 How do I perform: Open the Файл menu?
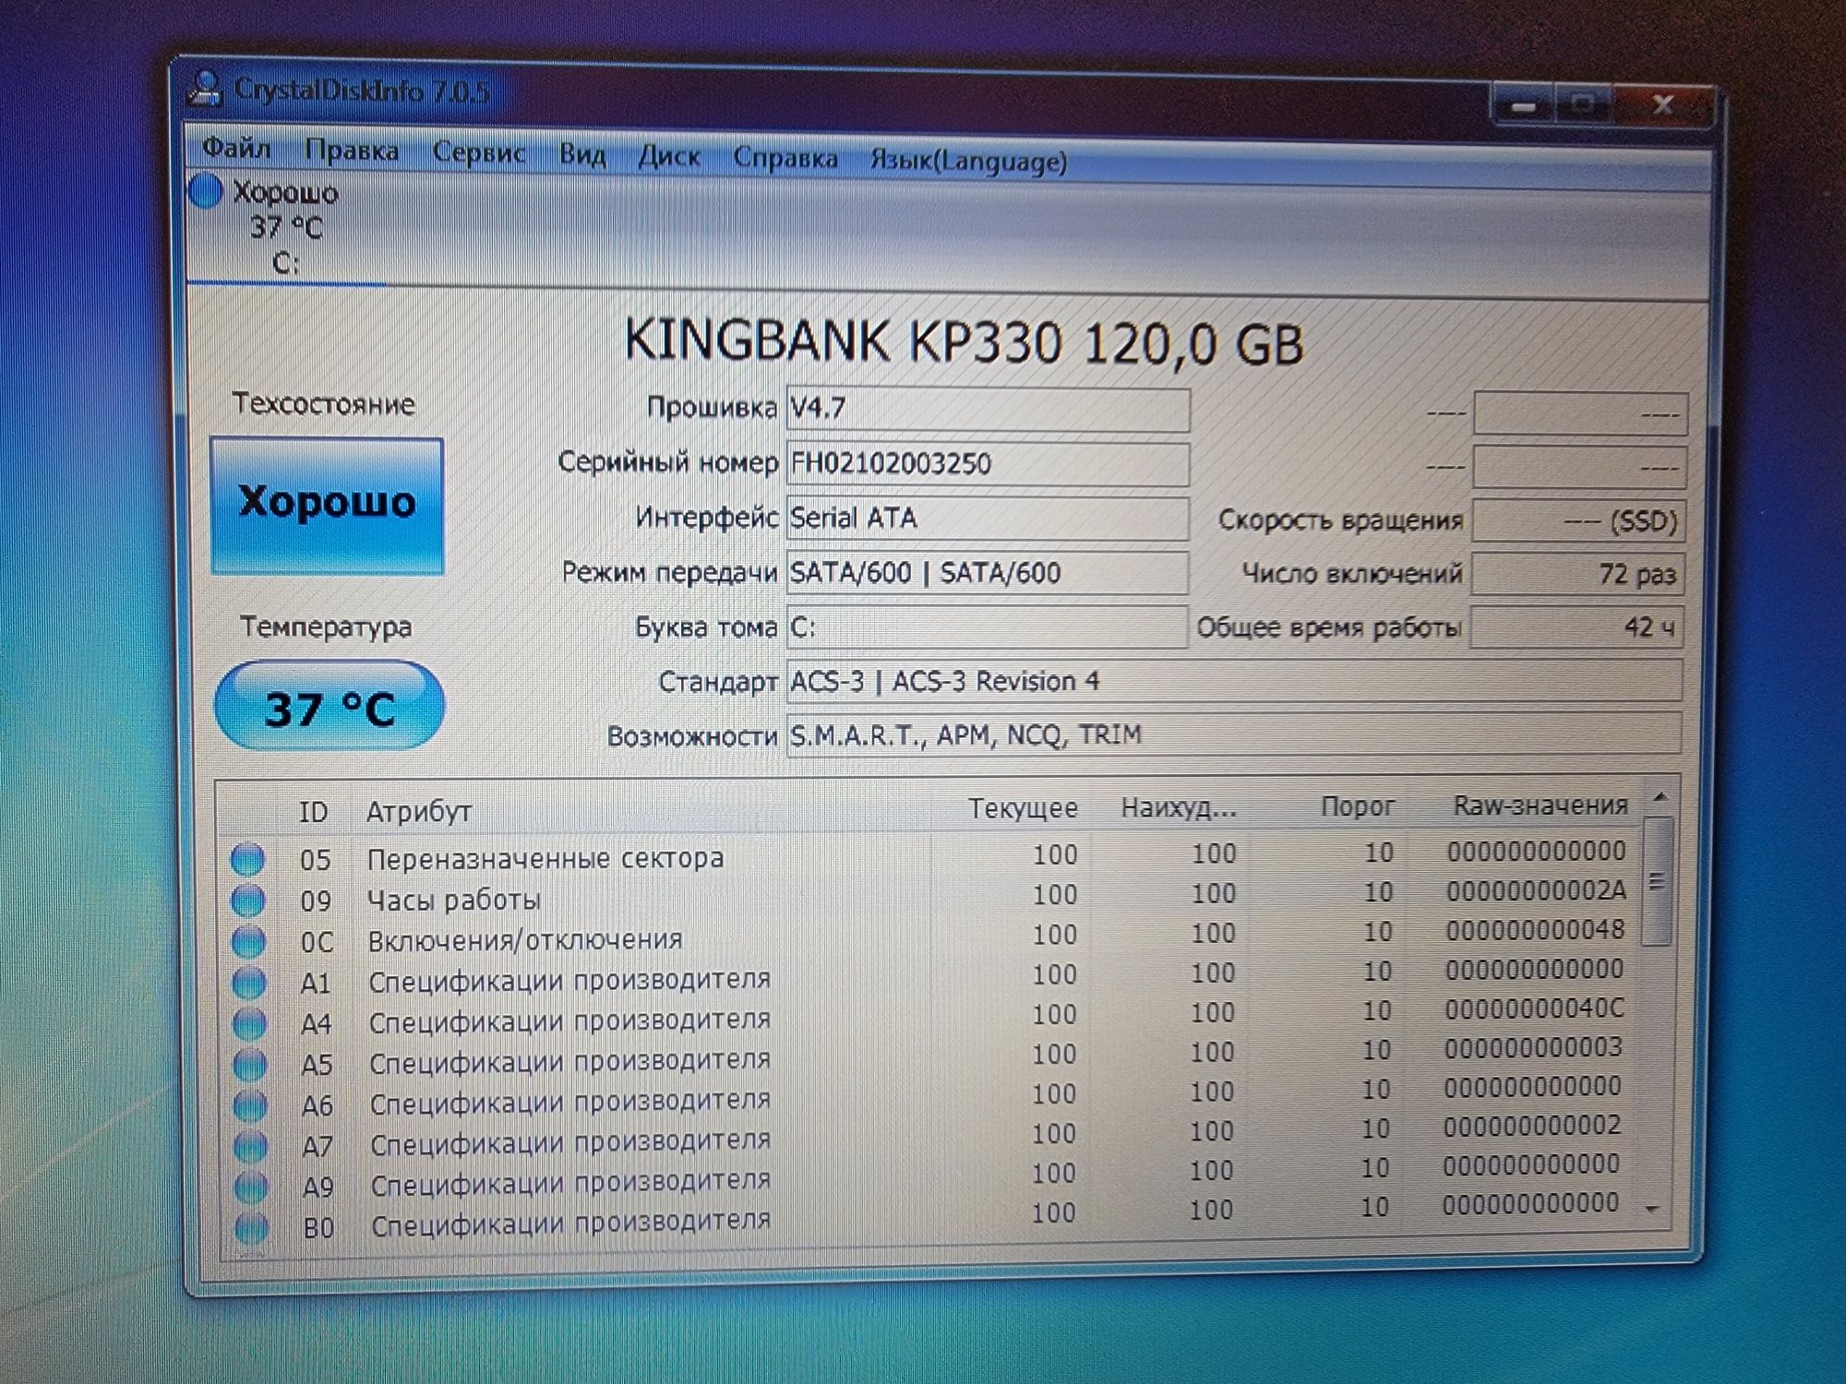236,148
